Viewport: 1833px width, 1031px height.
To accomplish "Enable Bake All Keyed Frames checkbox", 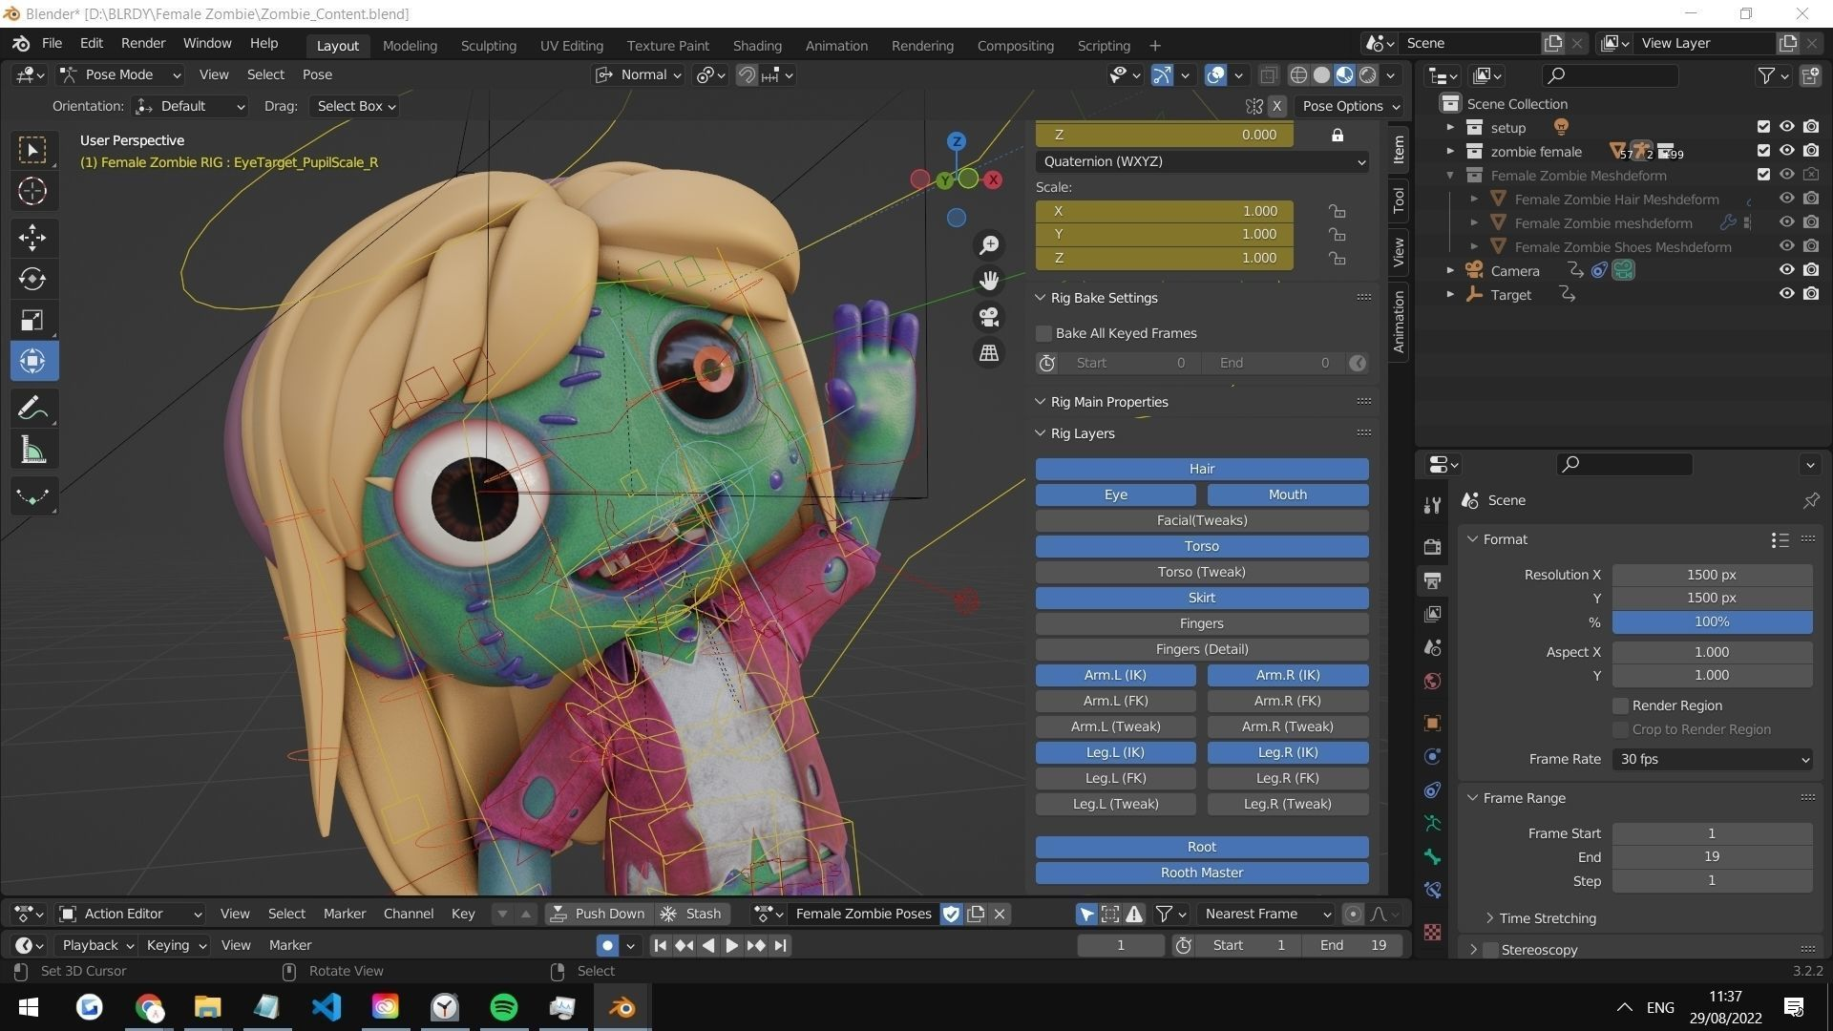I will 1044,333.
